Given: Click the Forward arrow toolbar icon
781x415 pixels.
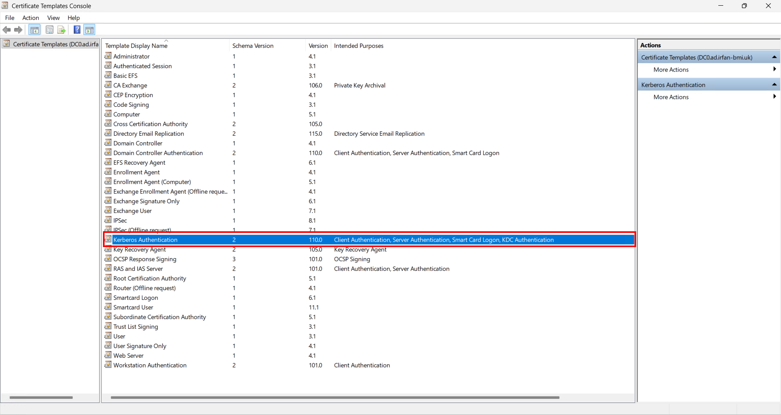Looking at the screenshot, I should pyautogui.click(x=18, y=30).
